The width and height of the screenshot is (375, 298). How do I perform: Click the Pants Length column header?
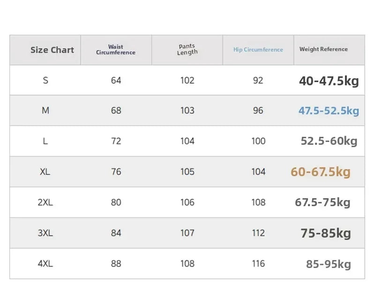point(187,50)
